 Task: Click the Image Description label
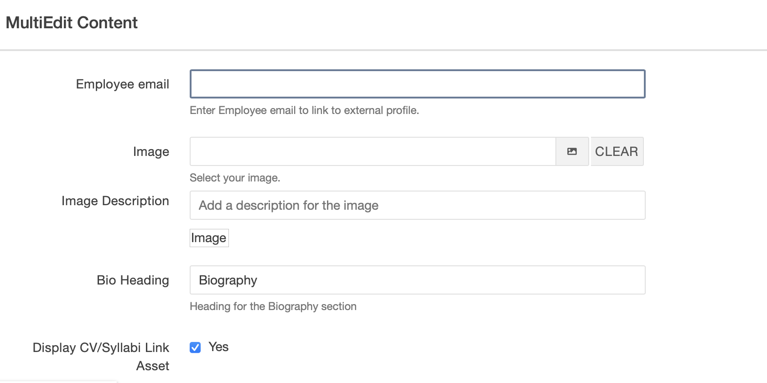115,201
